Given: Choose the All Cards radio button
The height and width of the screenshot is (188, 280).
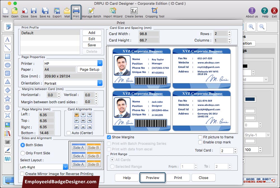Looking at the screenshot, I should click(x=112, y=160).
